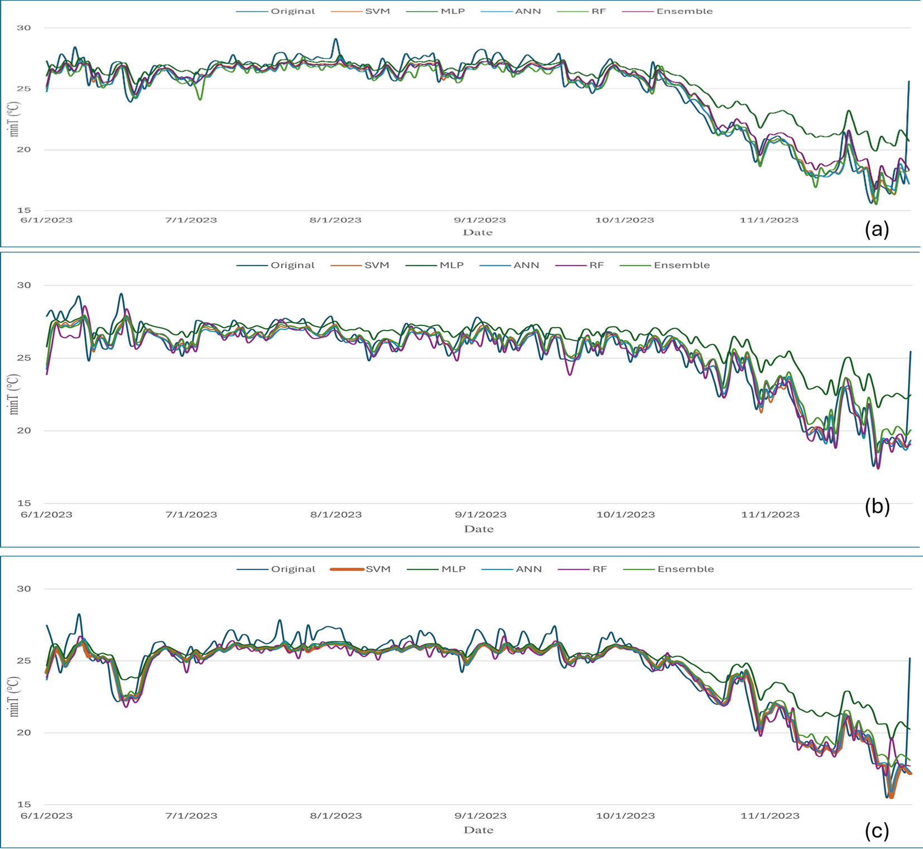Select the ANN legend label in middle chart
Viewport: 923px width, 849px height.
pos(526,265)
